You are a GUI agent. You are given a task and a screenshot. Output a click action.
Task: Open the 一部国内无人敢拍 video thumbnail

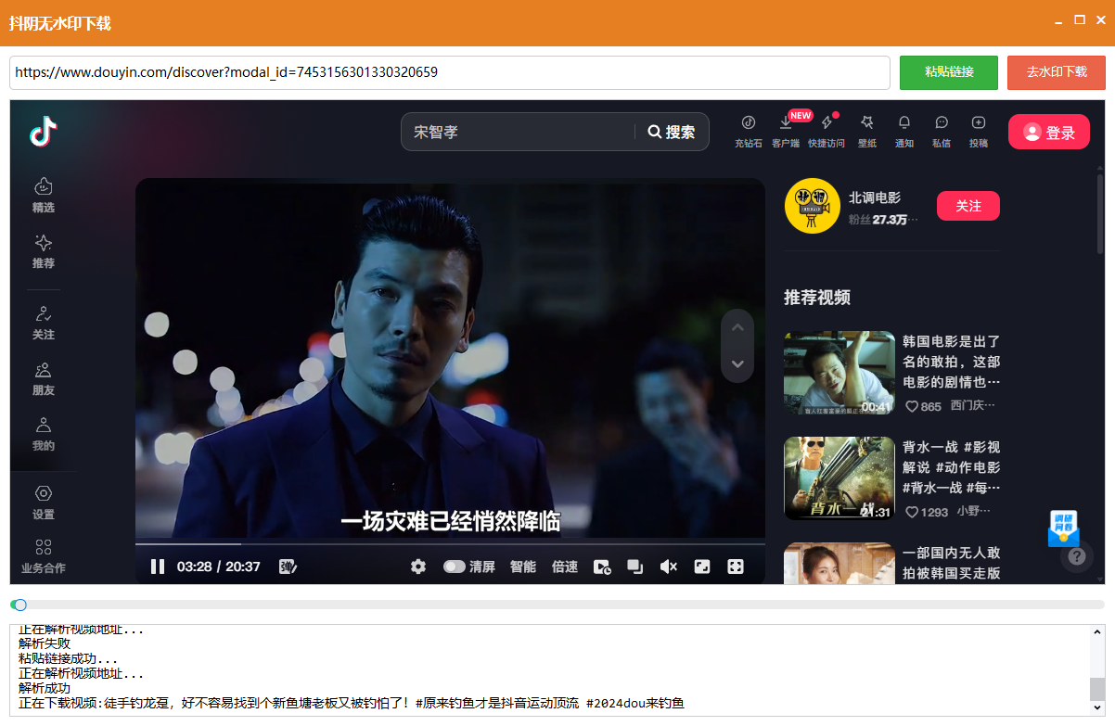coord(839,563)
